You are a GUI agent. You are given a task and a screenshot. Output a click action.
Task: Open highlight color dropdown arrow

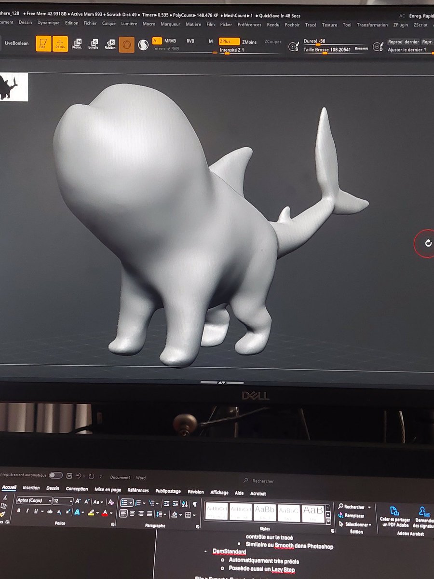click(x=97, y=512)
